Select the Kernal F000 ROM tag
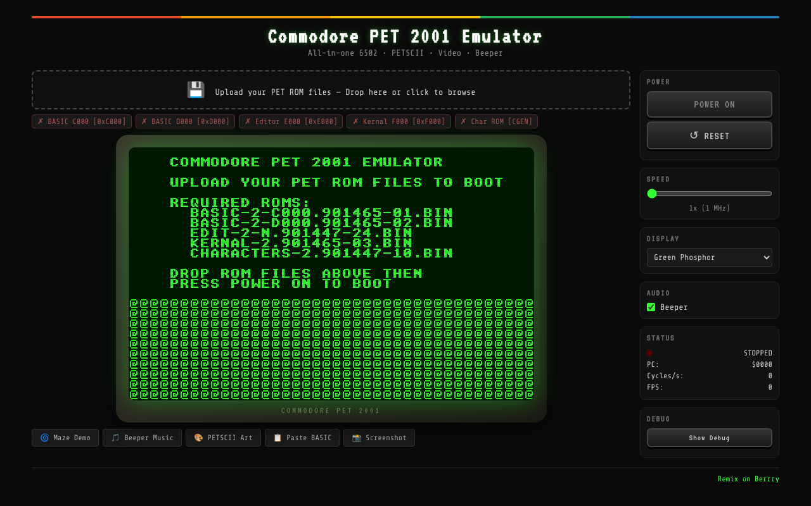Image resolution: width=811 pixels, height=506 pixels. point(399,121)
